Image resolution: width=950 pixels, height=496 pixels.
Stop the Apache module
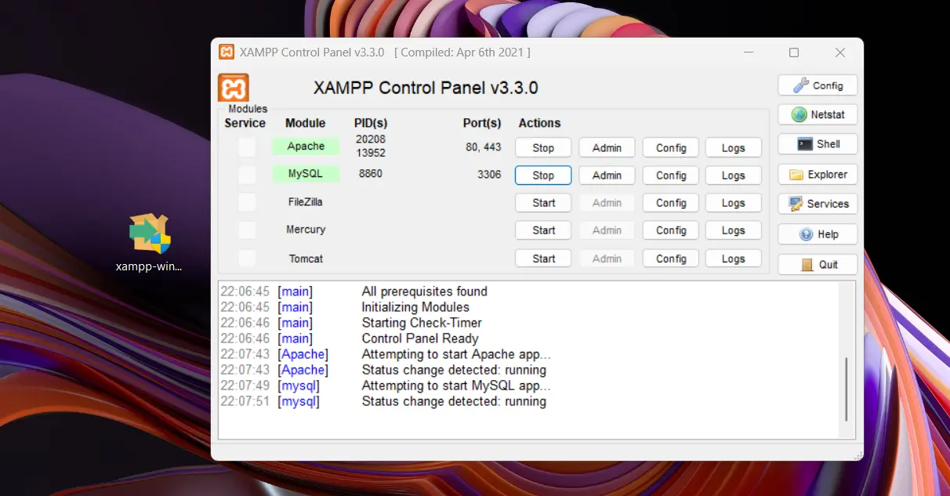point(543,148)
